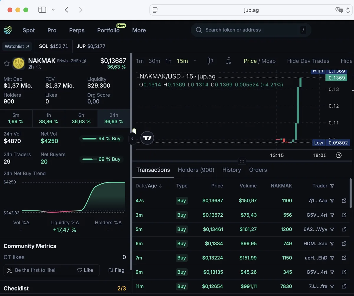The image size is (354, 296).
Task: Copy the NAKMAK token address
Action: 84,61
